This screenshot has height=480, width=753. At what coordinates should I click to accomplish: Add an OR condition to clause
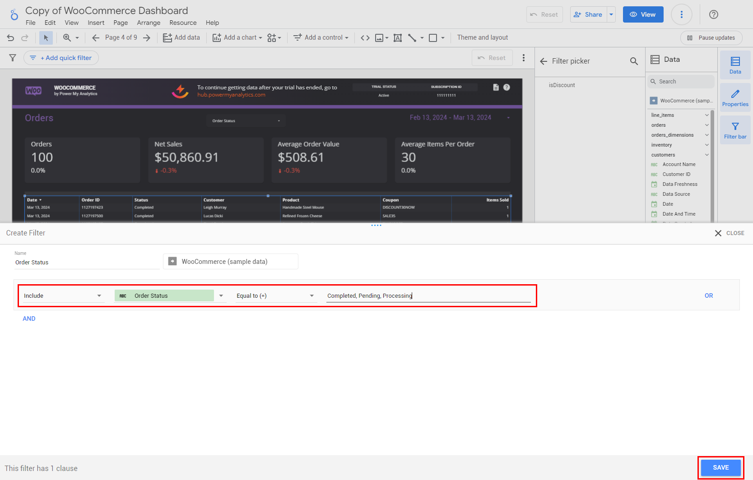[x=709, y=295]
